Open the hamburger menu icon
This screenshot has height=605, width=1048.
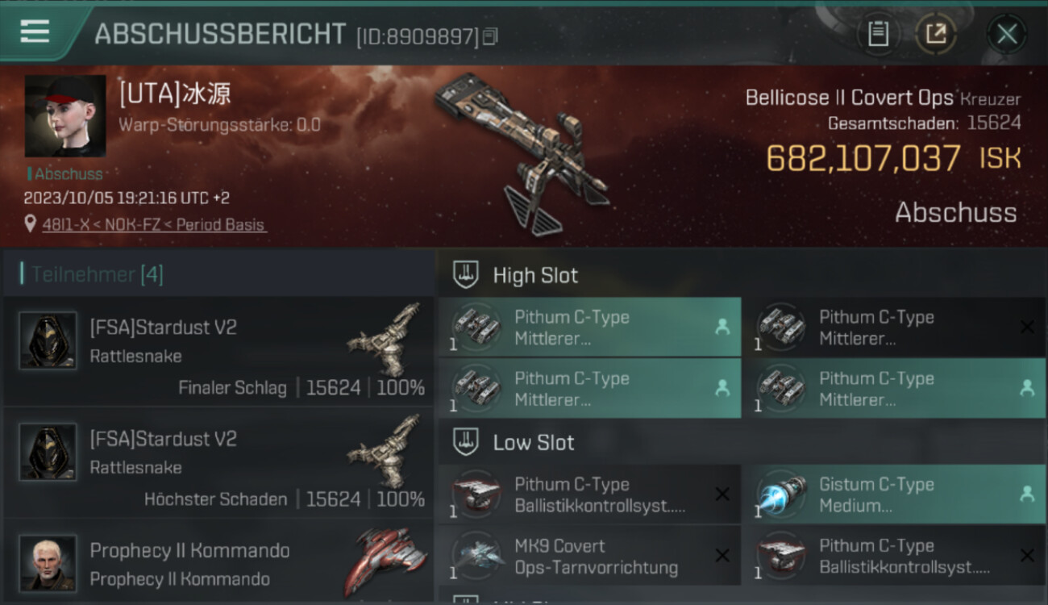35,32
